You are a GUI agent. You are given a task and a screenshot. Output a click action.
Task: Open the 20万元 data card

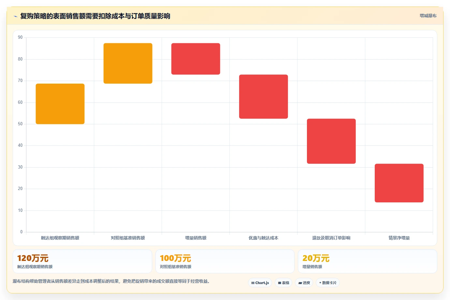click(368, 261)
